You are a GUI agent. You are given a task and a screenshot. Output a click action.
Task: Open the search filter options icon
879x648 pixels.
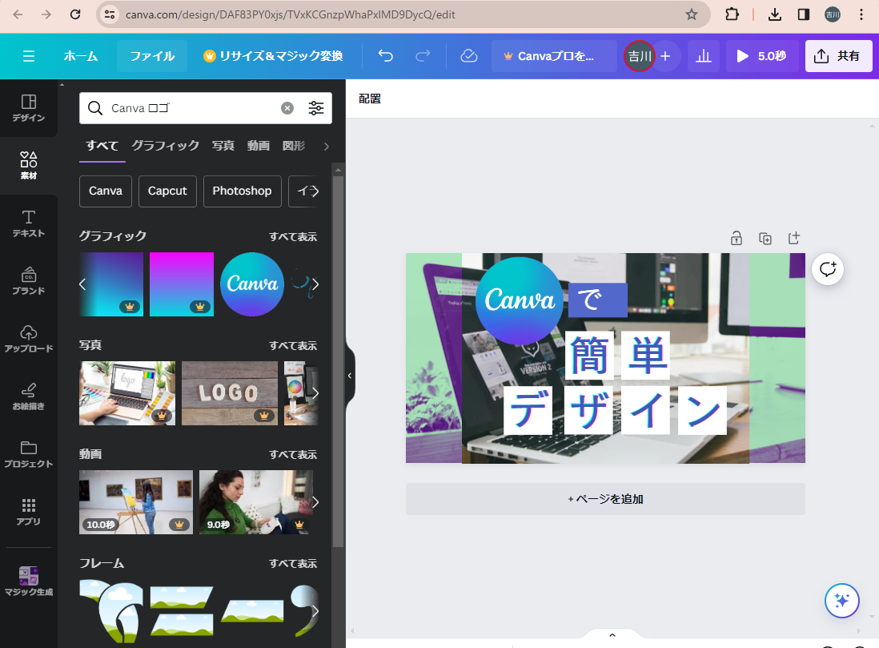tap(316, 108)
